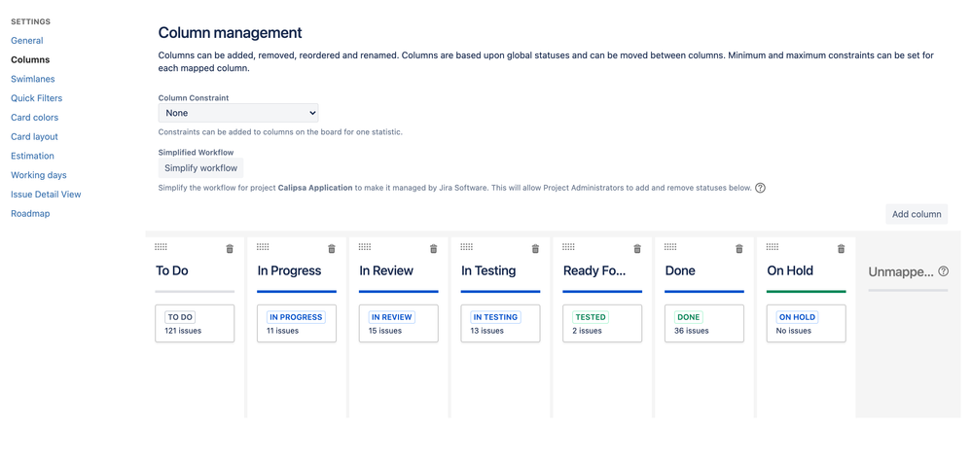Select Card colors in settings sidebar

click(x=35, y=118)
